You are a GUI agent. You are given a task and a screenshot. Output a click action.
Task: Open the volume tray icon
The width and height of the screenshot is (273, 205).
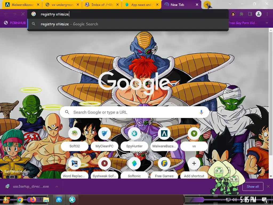click(x=235, y=200)
